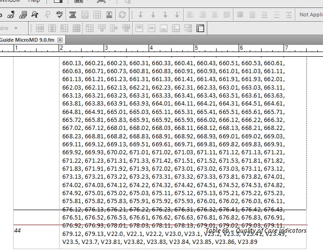Image resolution: width=323 pixels, height=250 pixels.
Task: Justify the paragraph text
Action: coord(227,15)
